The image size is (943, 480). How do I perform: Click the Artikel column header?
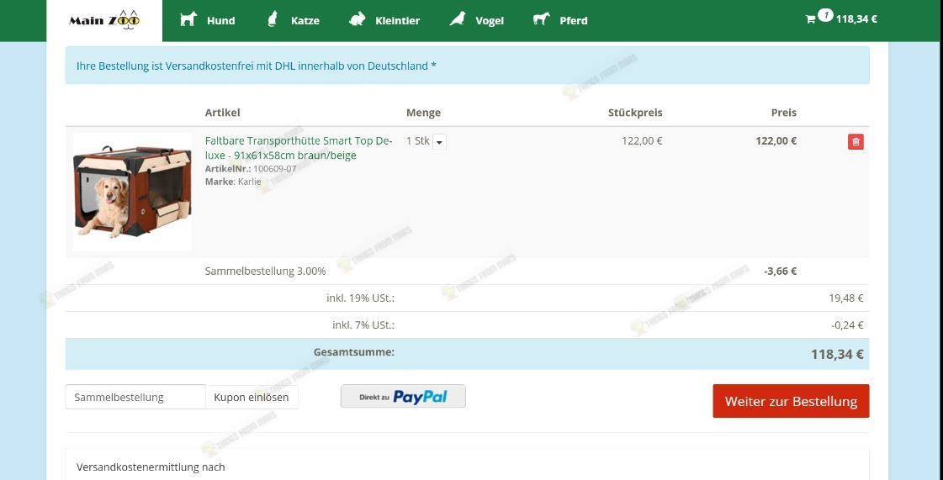coord(223,113)
